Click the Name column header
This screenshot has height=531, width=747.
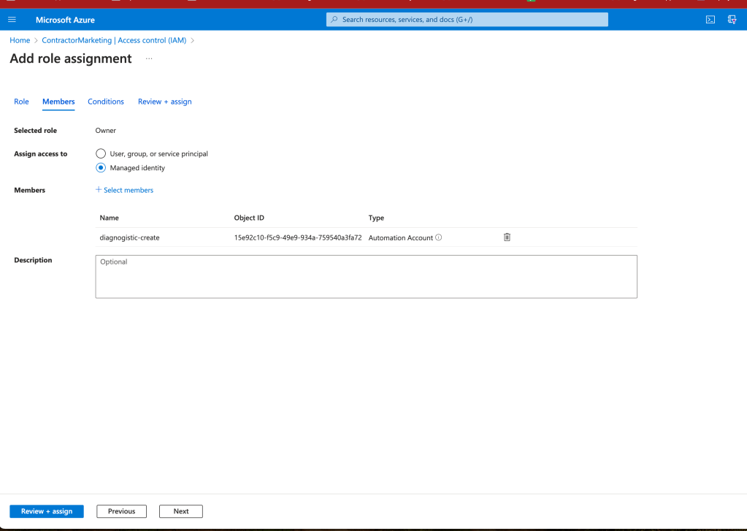[109, 218]
